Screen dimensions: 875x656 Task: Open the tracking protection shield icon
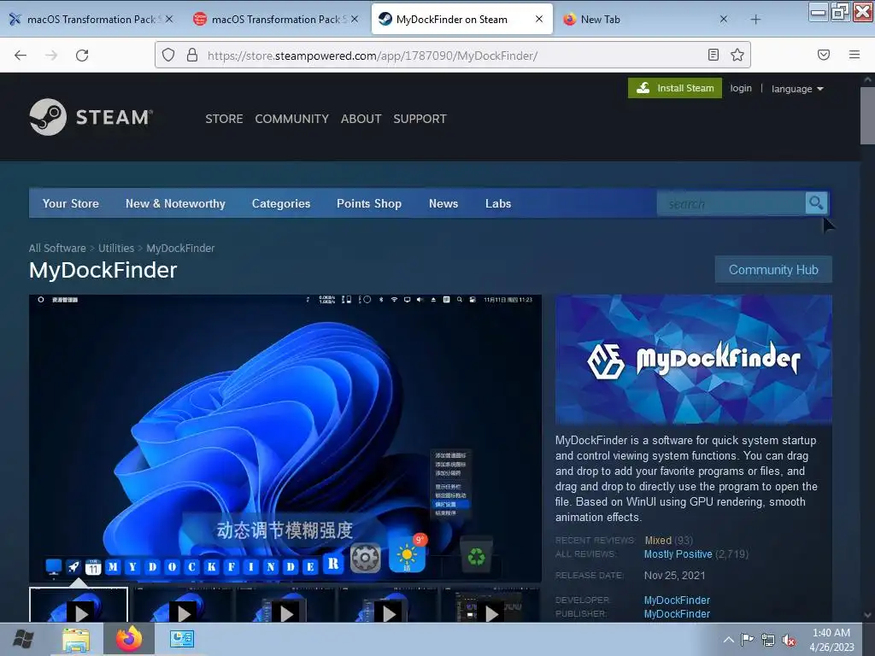coord(168,56)
